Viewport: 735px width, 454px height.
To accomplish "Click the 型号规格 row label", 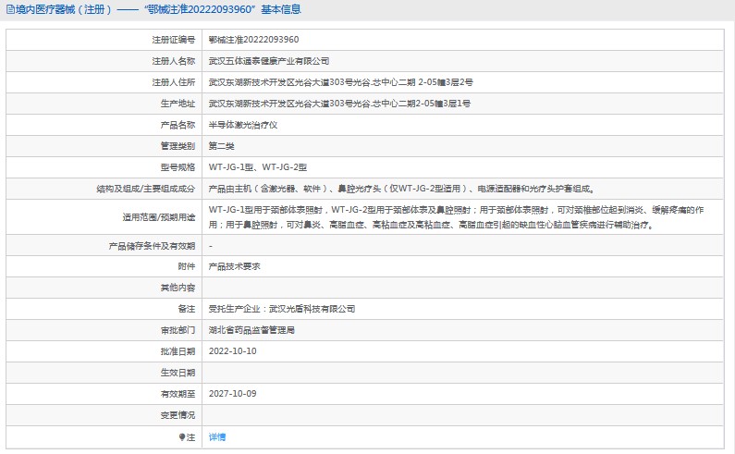I will click(178, 167).
